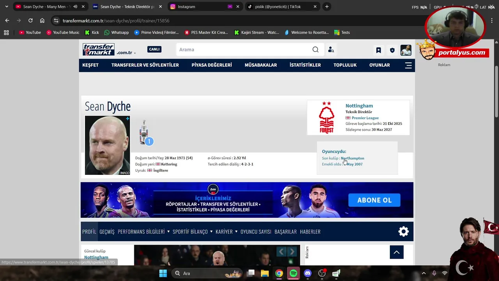Open the YouTube Music bookmark

63,32
